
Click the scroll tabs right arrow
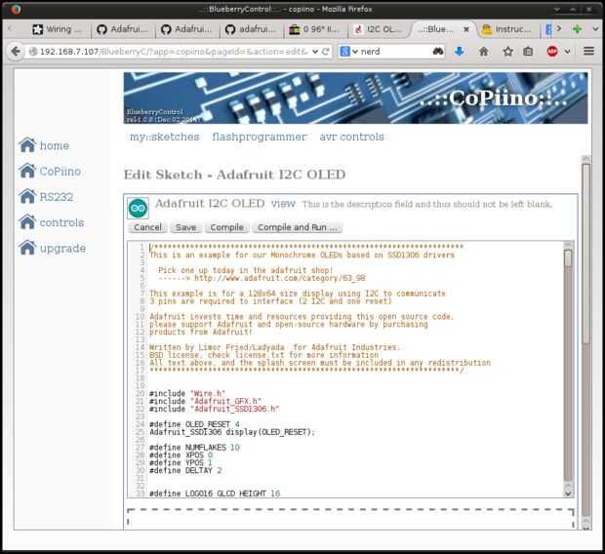point(559,29)
